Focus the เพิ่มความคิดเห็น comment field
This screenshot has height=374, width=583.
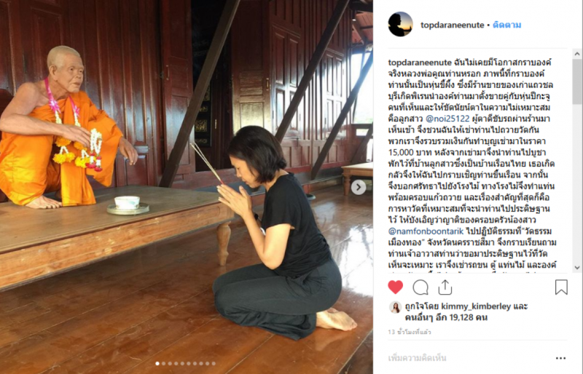tap(469, 359)
